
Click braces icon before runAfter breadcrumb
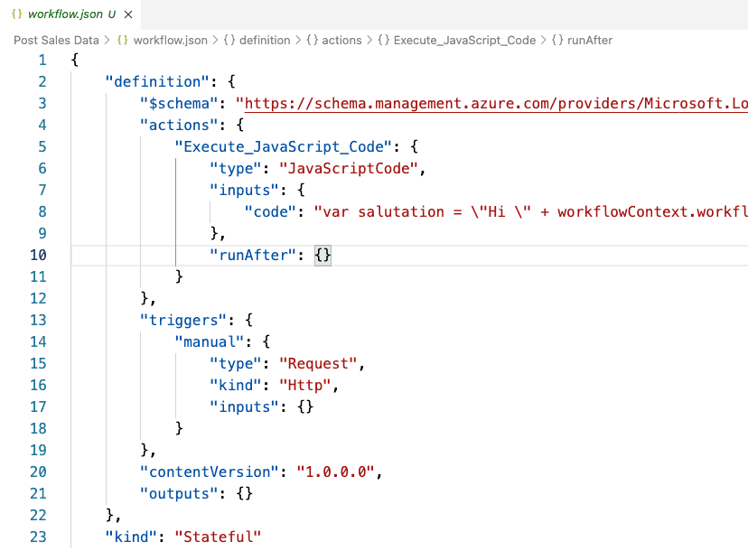[x=557, y=41]
